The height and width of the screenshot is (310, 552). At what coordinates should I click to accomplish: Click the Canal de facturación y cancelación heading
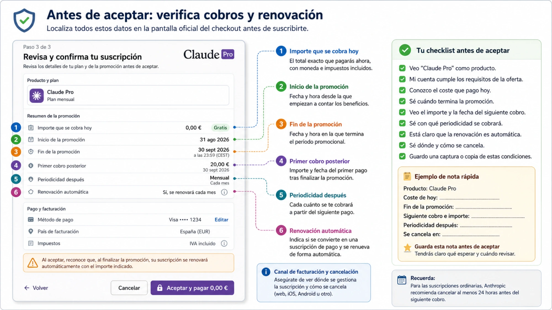[316, 272]
